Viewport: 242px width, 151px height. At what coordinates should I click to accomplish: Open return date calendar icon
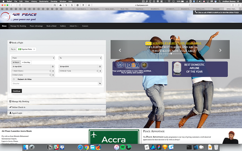click(100, 66)
